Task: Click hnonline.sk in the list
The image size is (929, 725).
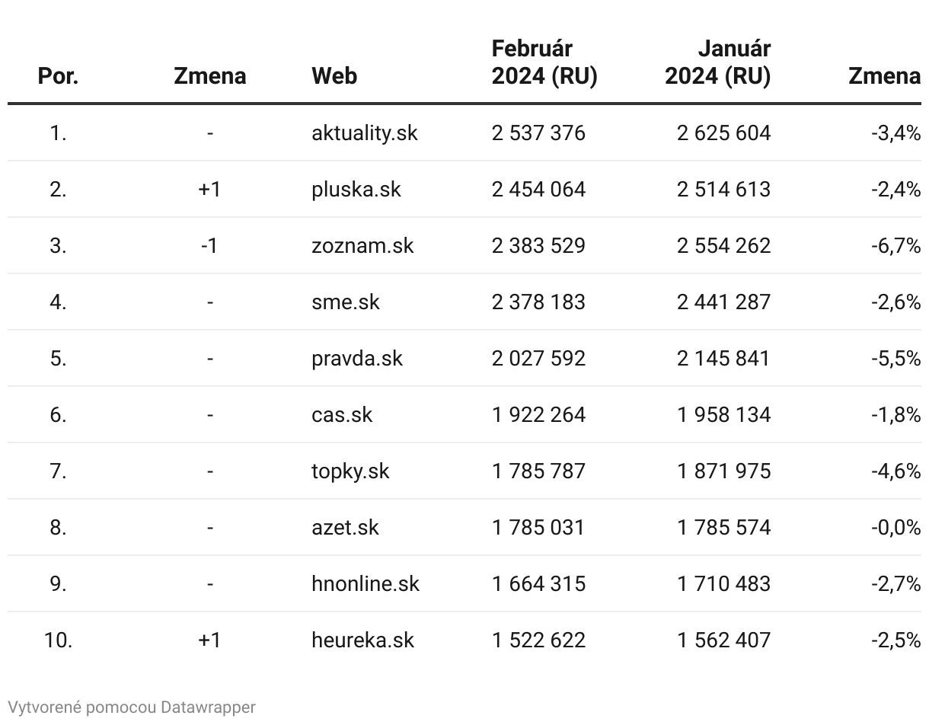Action: (x=366, y=583)
